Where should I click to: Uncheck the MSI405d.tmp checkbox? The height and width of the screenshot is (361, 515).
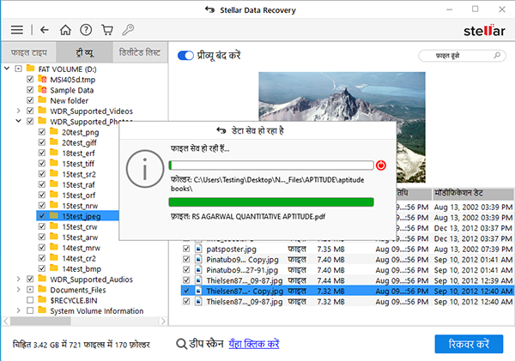[30, 80]
